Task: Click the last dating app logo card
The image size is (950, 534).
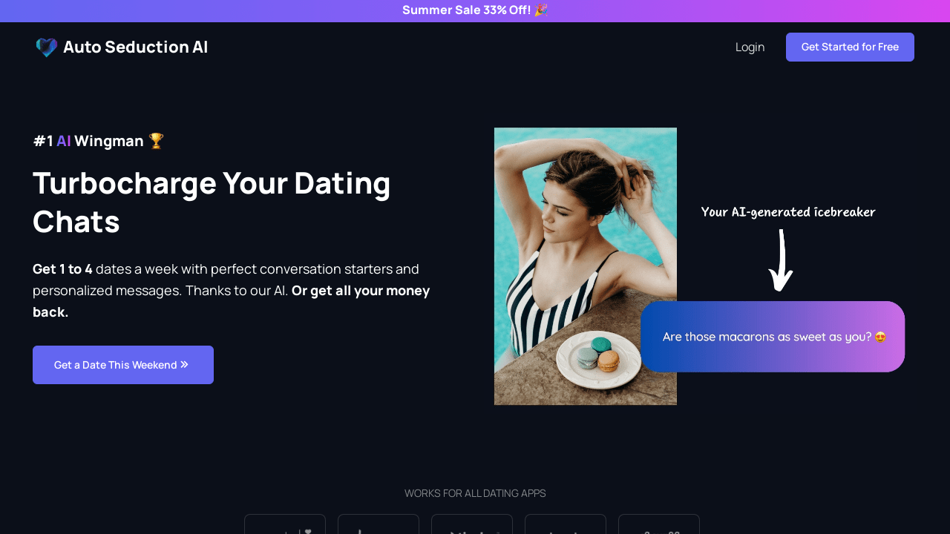Action: click(x=659, y=524)
